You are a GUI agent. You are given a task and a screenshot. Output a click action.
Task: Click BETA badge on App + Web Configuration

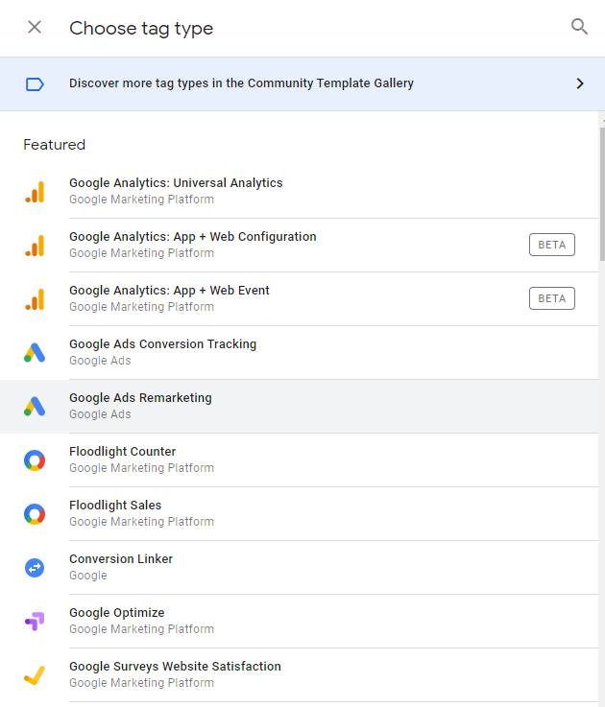(x=551, y=245)
